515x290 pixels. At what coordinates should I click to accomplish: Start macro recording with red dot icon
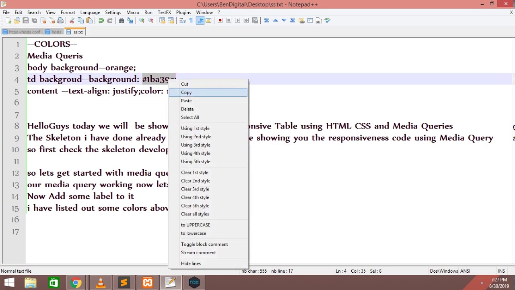tap(220, 21)
